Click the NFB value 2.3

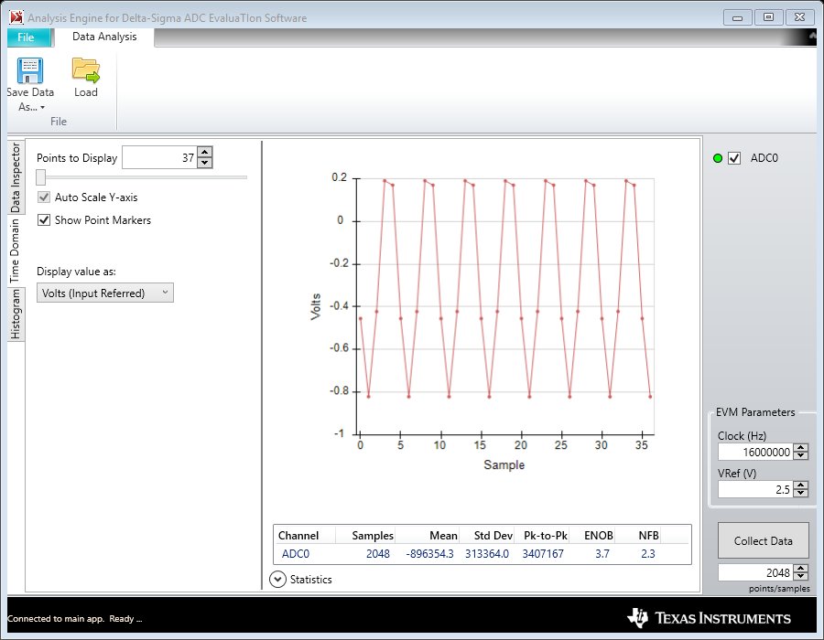point(648,553)
